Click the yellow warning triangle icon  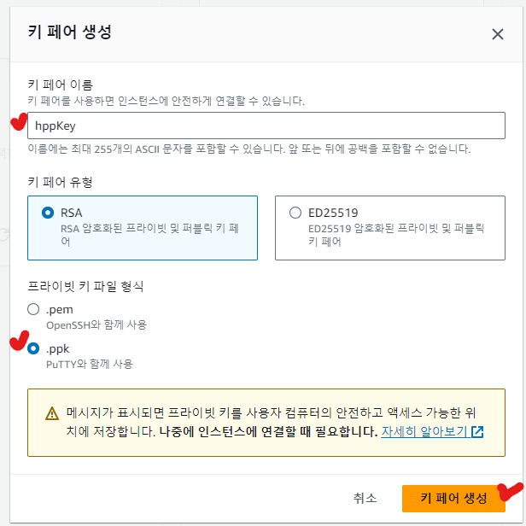(51, 414)
